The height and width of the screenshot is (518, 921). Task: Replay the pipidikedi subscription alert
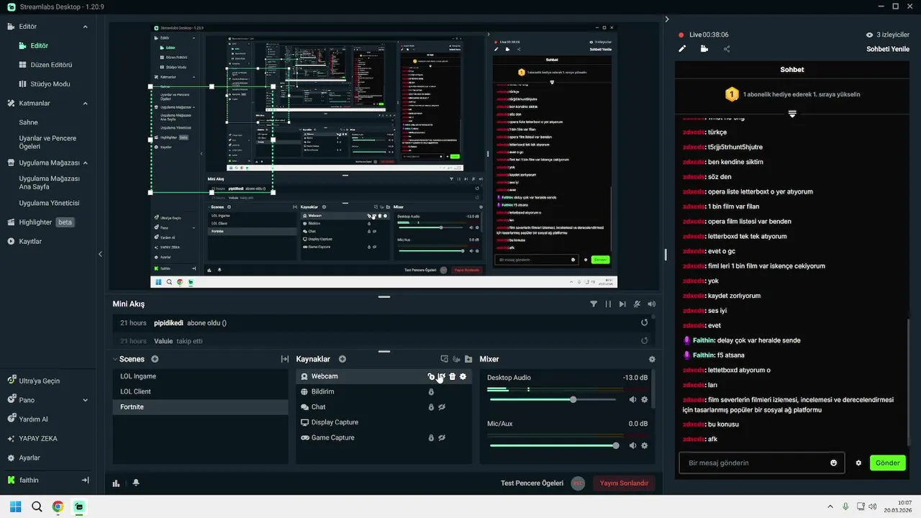click(644, 322)
